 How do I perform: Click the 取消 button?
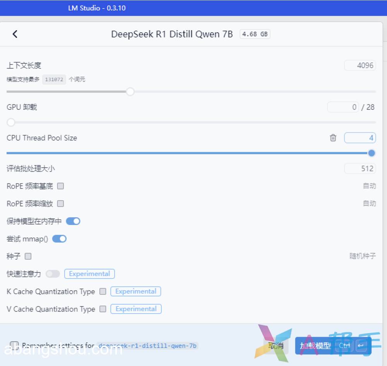[276, 346]
